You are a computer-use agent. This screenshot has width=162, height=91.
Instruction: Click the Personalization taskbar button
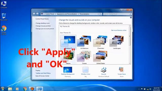pos(39,89)
